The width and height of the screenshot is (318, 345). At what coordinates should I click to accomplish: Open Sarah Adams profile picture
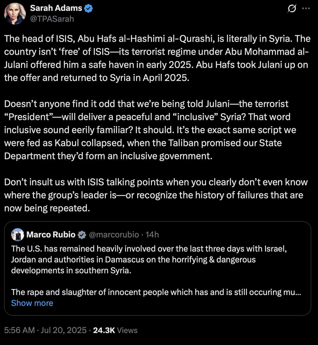coord(15,14)
